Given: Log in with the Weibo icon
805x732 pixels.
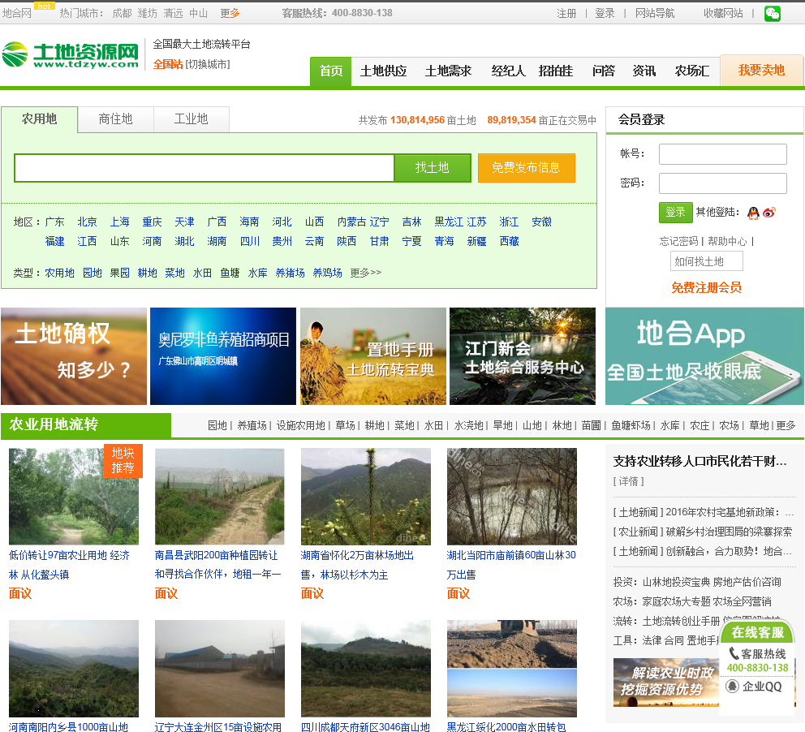Looking at the screenshot, I should (769, 213).
